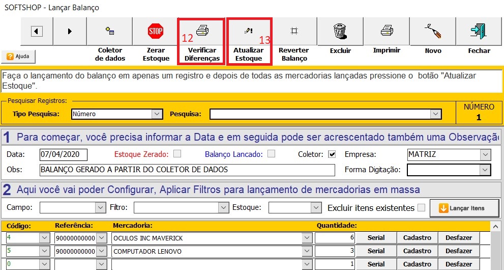Open the Tipo Pesquisa dropdown
This screenshot has width=504, height=270.
tap(157, 114)
